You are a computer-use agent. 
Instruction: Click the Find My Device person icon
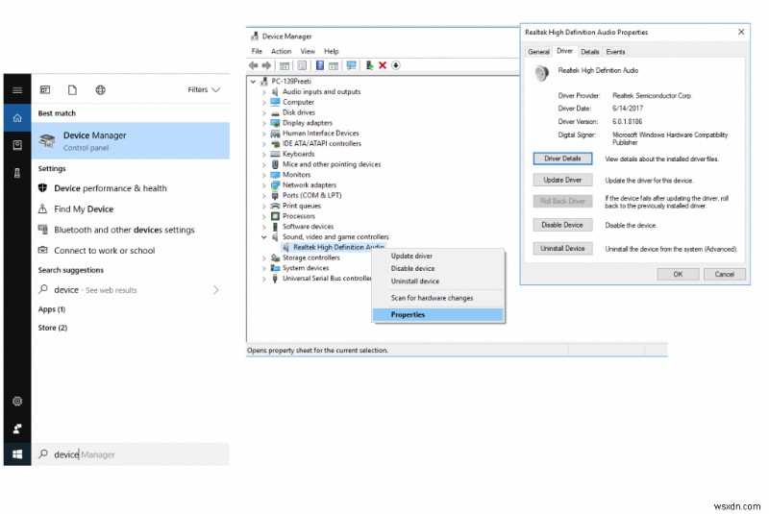pyautogui.click(x=42, y=208)
